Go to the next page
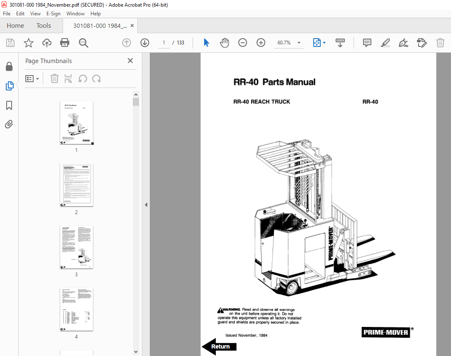 click(144, 42)
